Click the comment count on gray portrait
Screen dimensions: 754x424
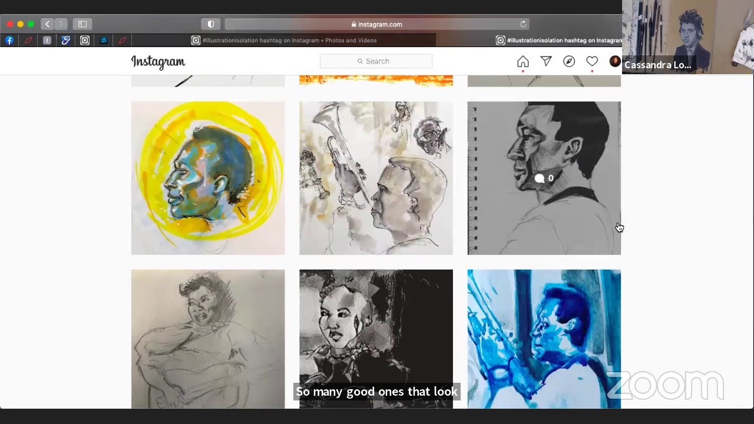[544, 178]
